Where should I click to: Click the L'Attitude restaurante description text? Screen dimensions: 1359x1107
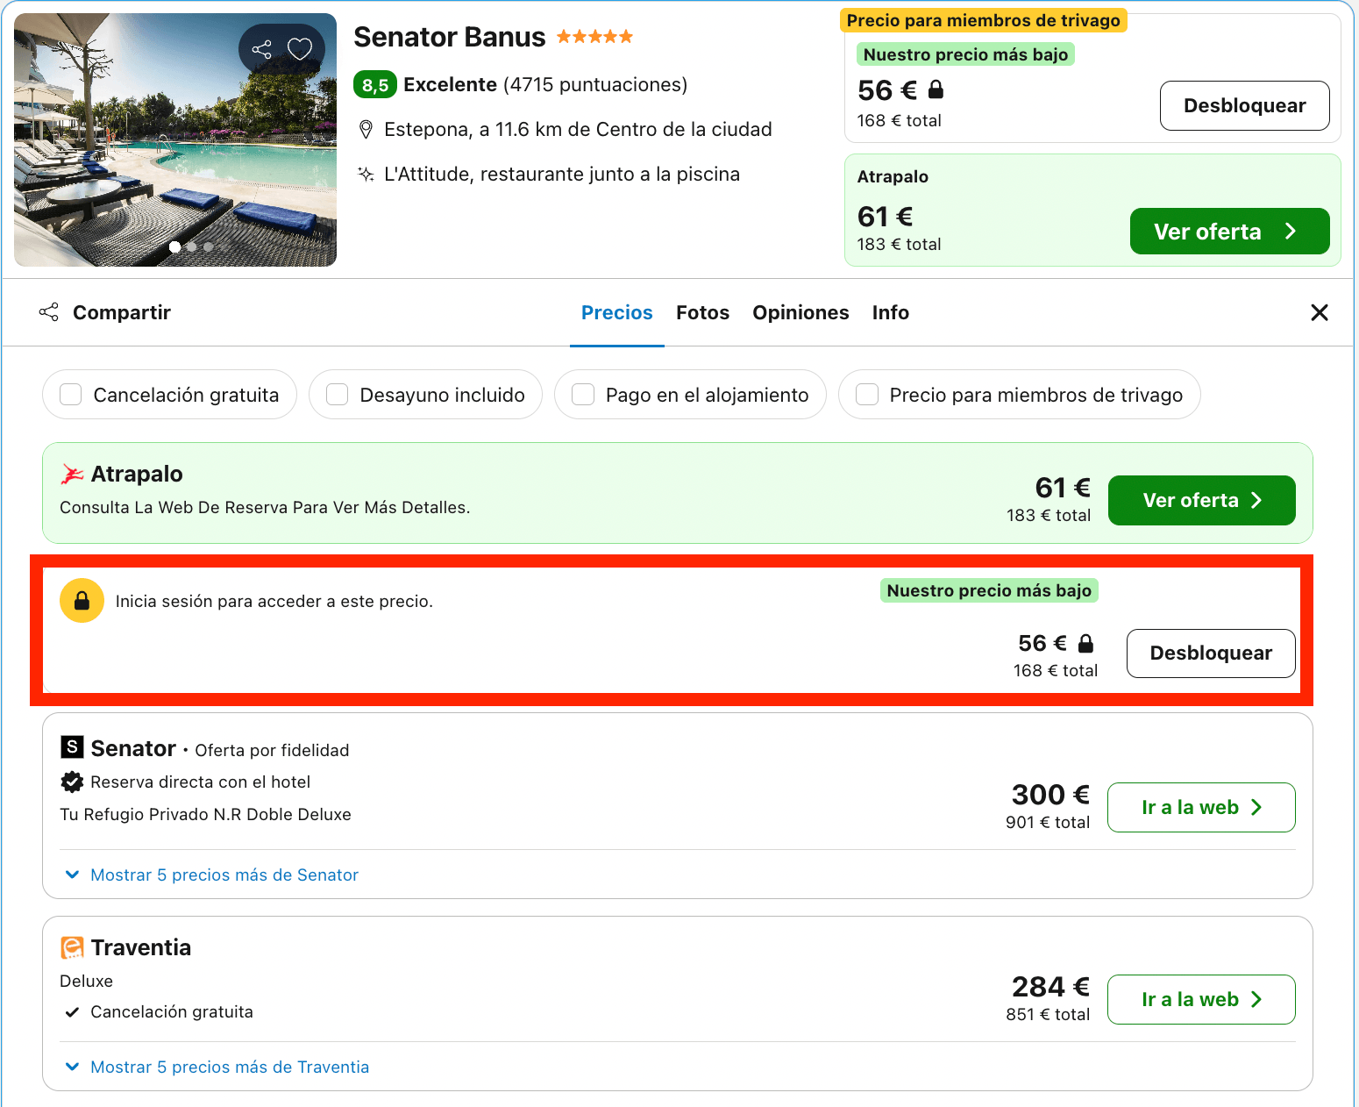(x=562, y=175)
